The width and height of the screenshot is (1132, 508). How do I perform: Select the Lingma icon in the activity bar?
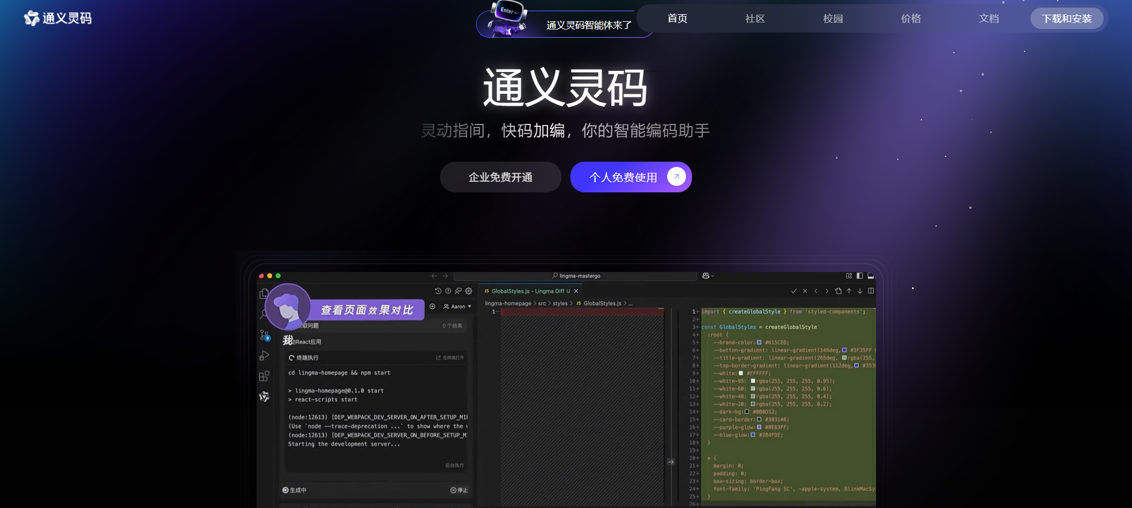tap(264, 396)
